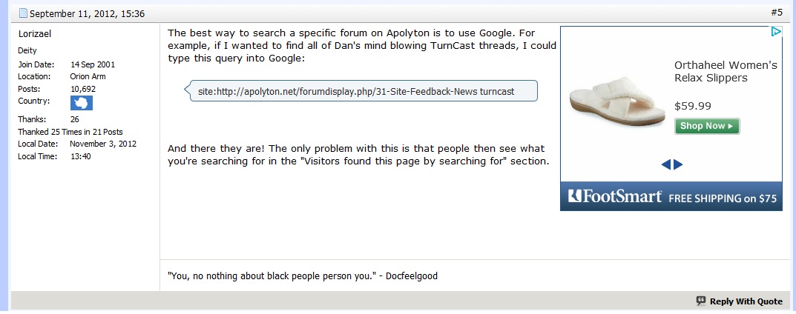Click the $59.99 price in the ad

click(692, 106)
